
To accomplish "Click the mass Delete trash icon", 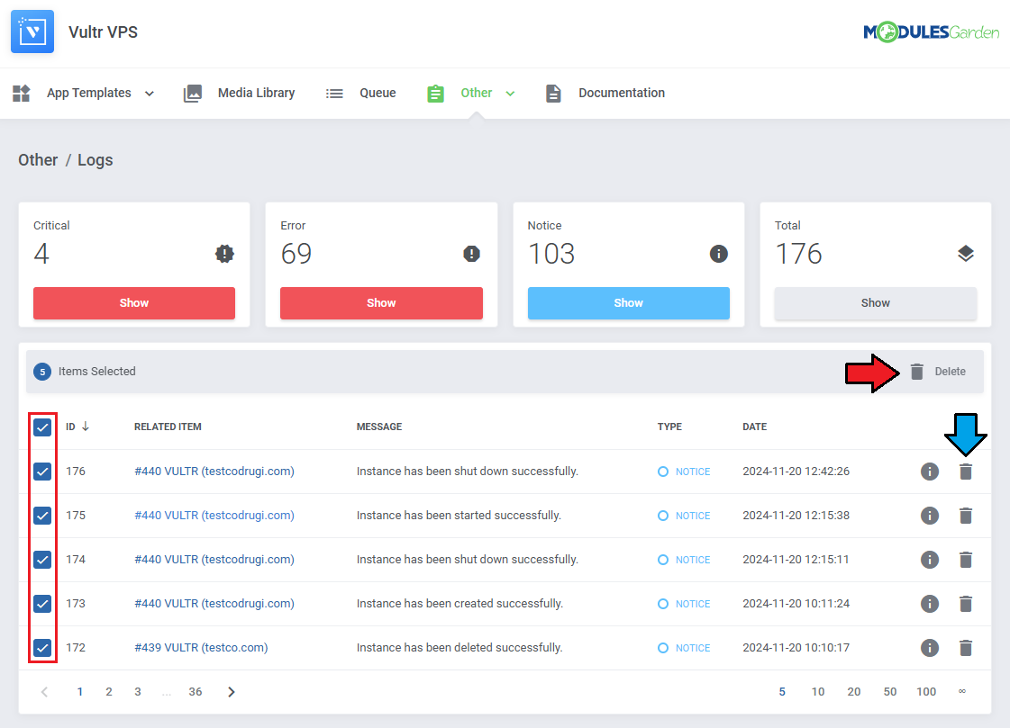I will pos(916,371).
